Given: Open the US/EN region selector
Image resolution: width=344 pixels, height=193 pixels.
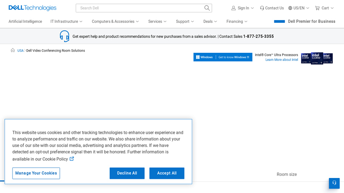Looking at the screenshot, I should point(298,8).
